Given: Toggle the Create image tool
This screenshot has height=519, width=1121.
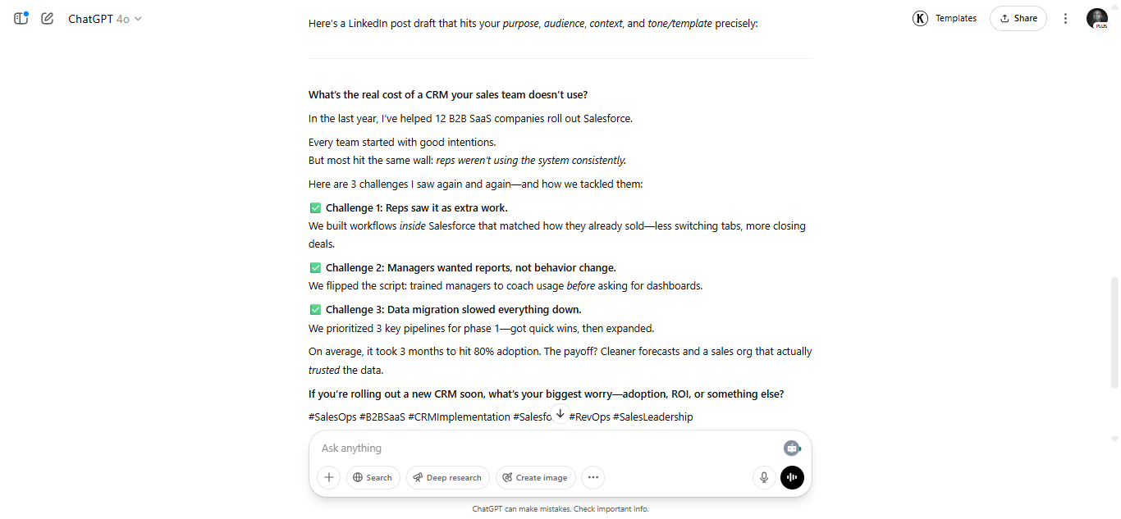Looking at the screenshot, I should click(535, 477).
